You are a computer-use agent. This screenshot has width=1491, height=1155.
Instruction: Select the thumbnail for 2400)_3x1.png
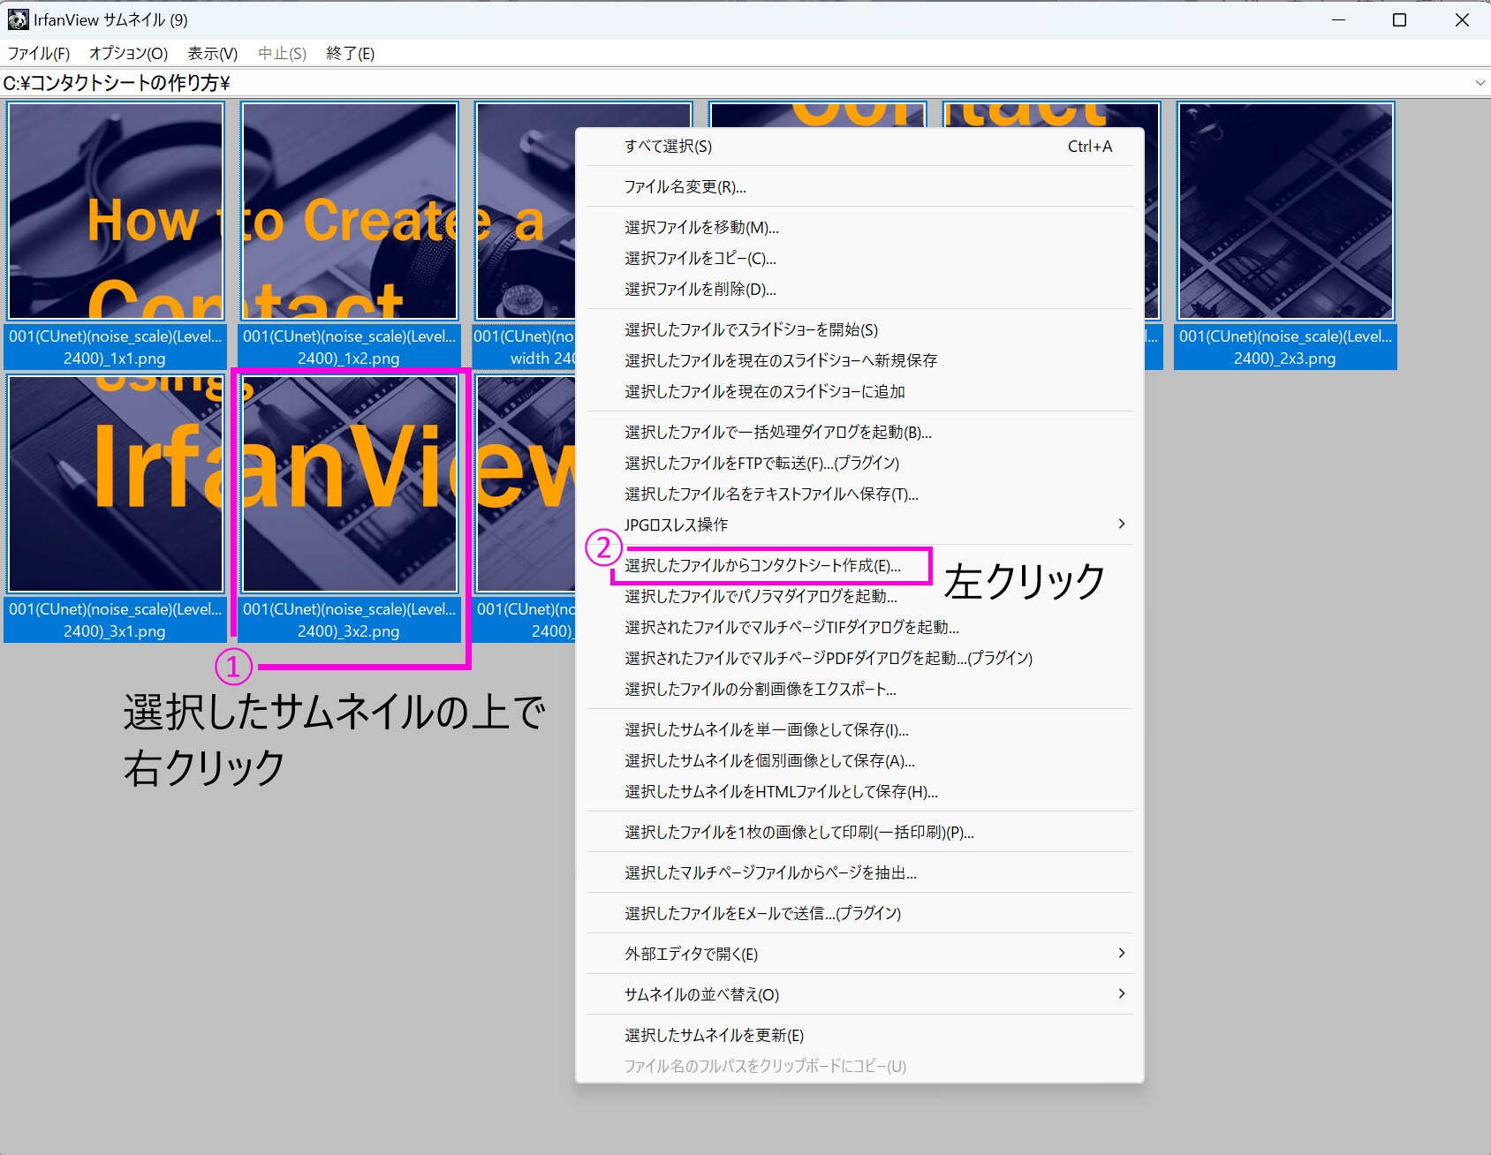[116, 484]
